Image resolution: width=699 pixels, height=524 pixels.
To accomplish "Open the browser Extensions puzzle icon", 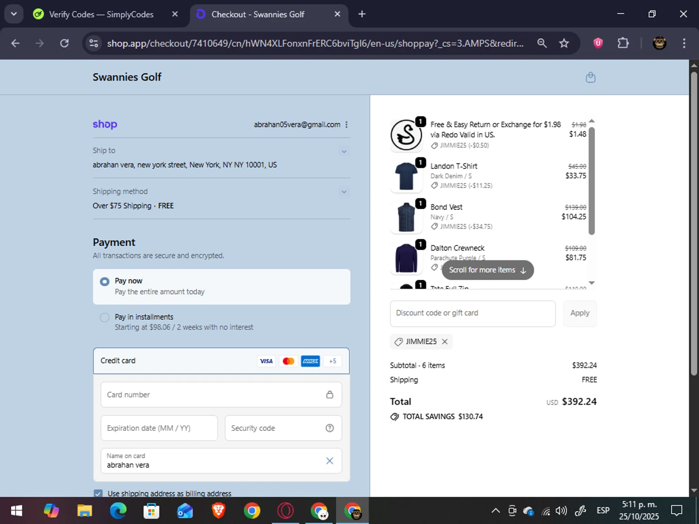I will click(x=623, y=43).
